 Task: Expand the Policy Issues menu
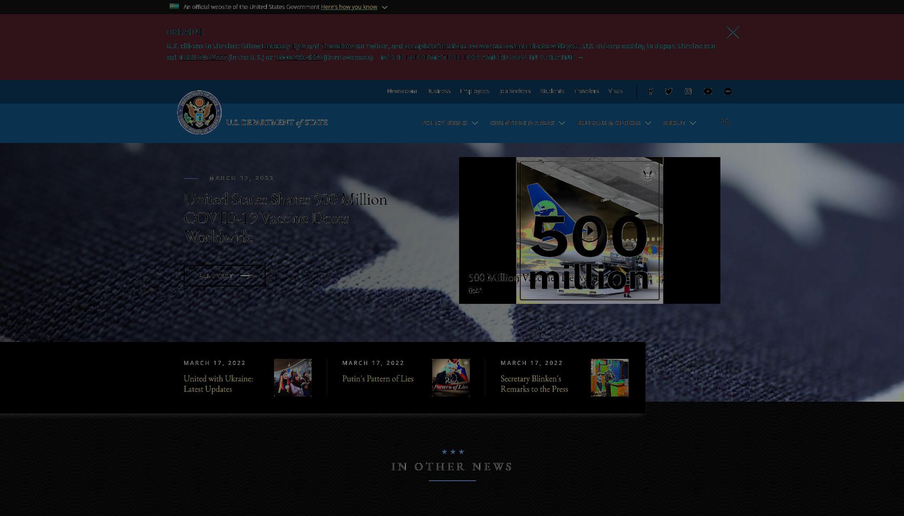click(450, 123)
